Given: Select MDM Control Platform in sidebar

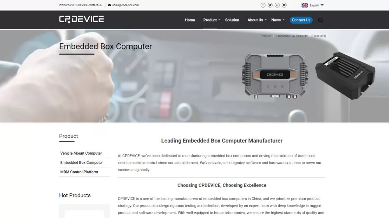Looking at the screenshot, I should [79, 172].
